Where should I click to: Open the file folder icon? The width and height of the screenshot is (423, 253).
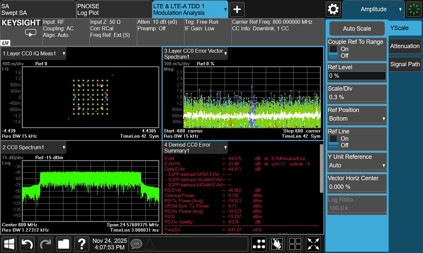[x=64, y=244]
